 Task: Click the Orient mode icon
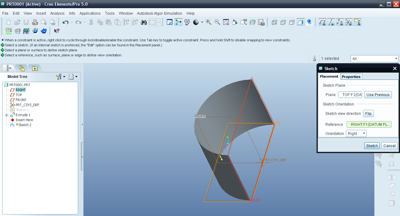(x=187, y=22)
